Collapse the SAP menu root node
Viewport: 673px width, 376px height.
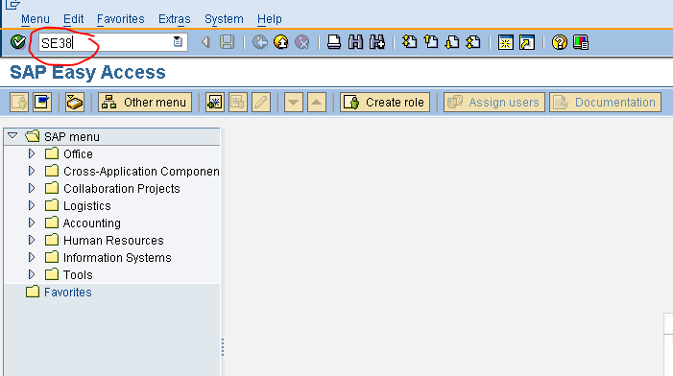click(12, 136)
